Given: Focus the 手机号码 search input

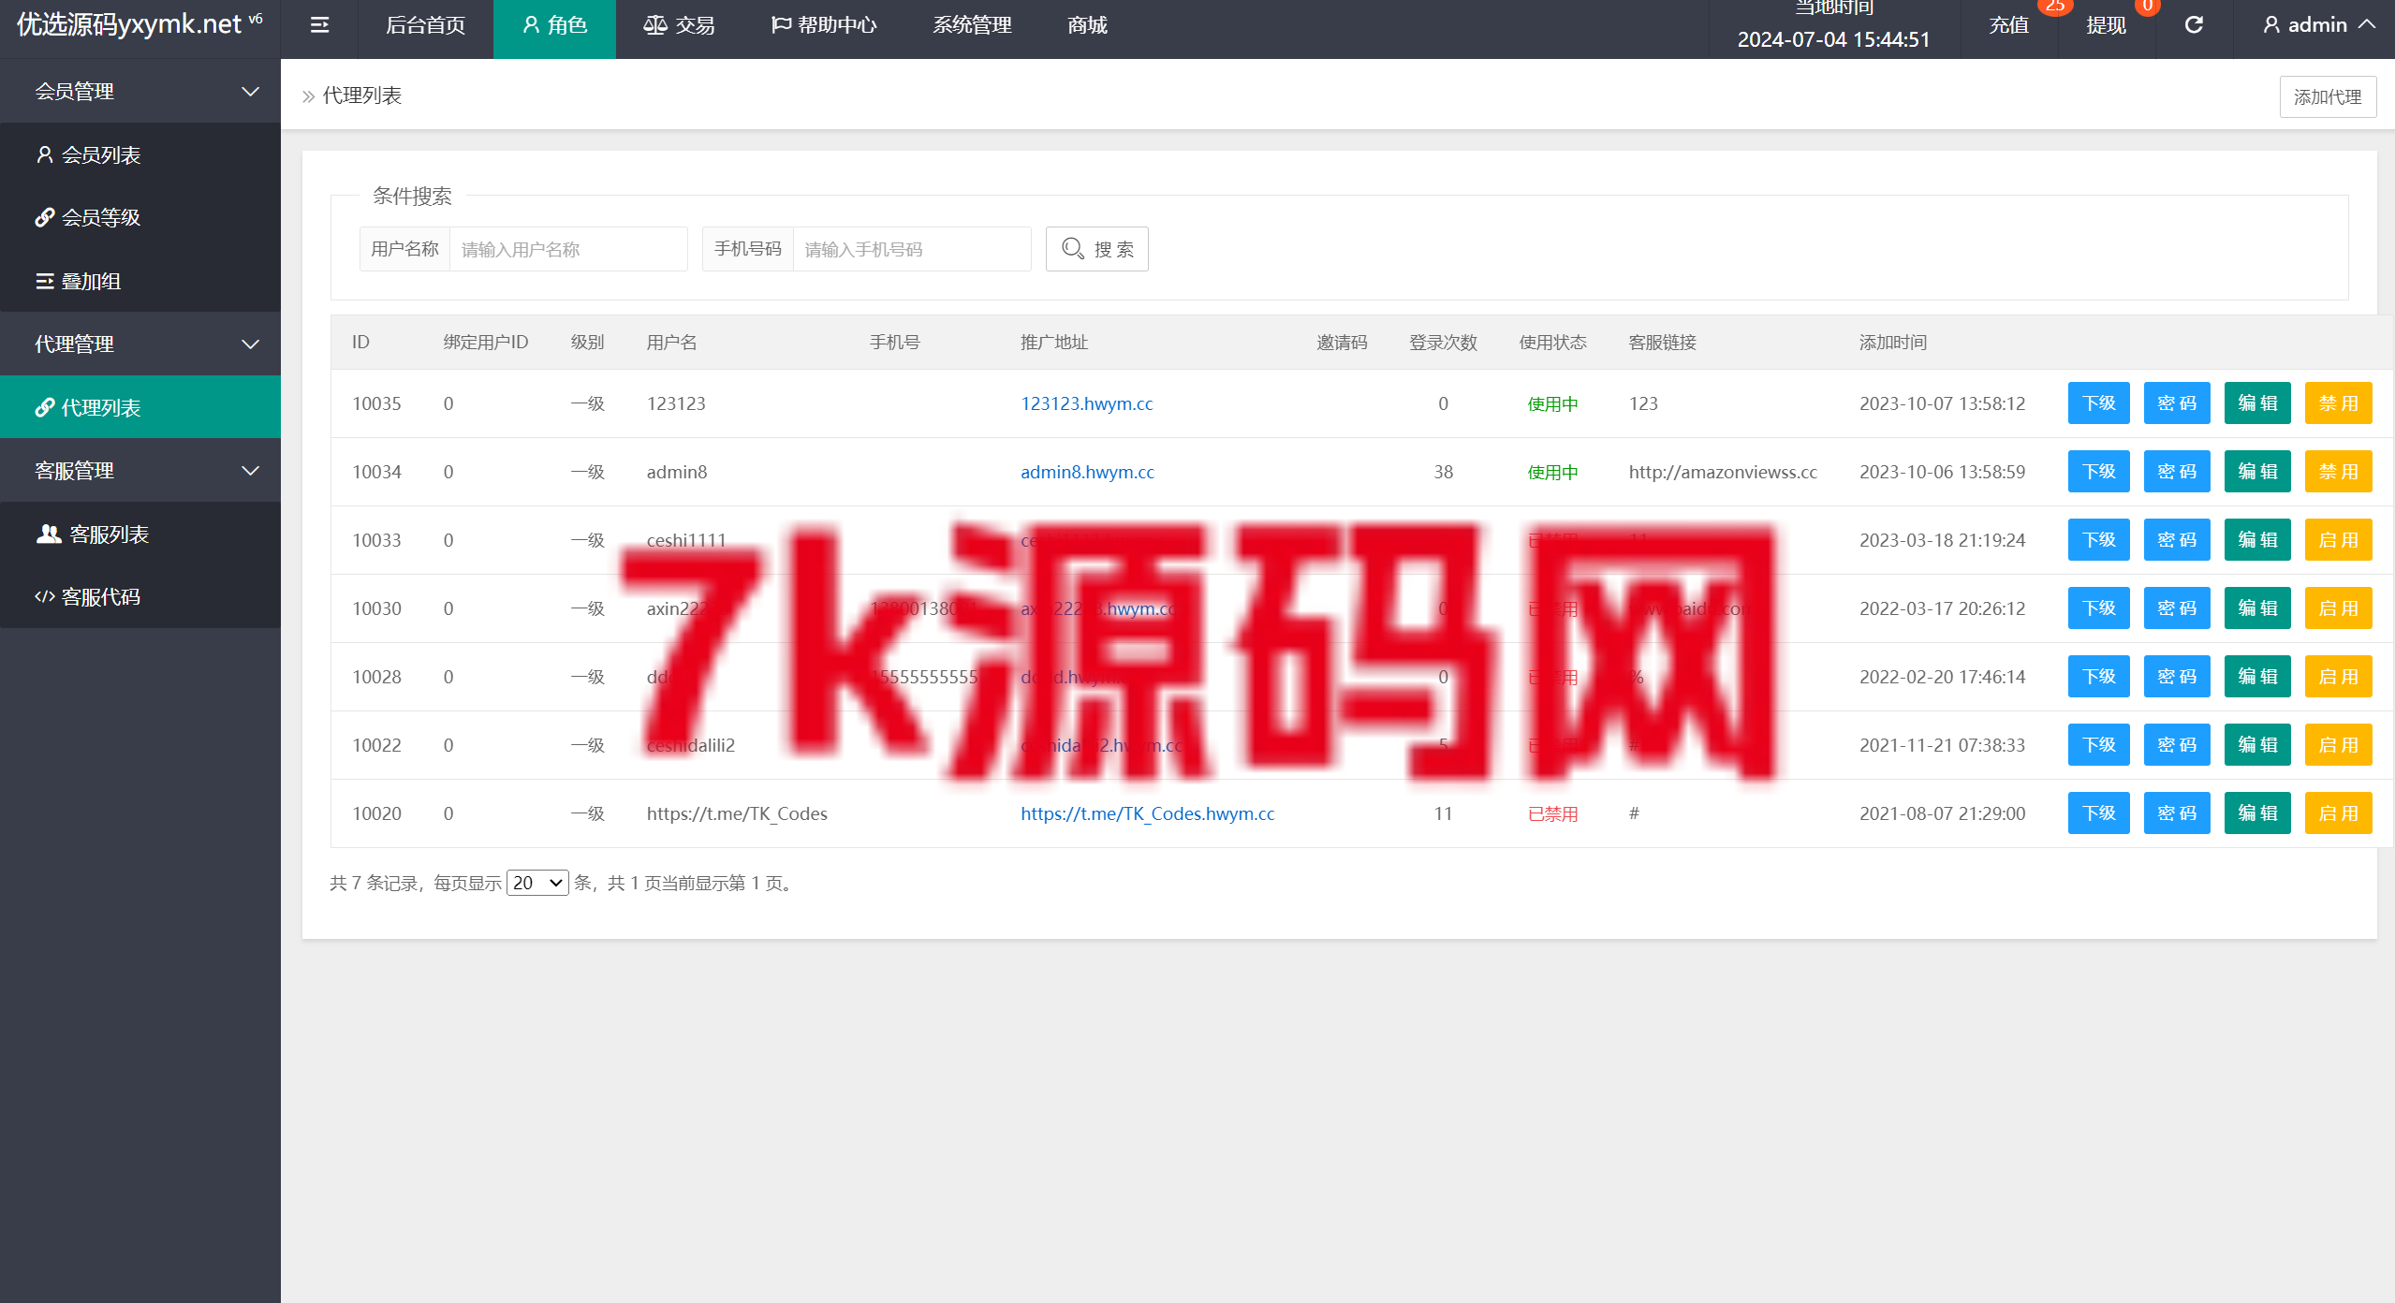Looking at the screenshot, I should pos(912,249).
